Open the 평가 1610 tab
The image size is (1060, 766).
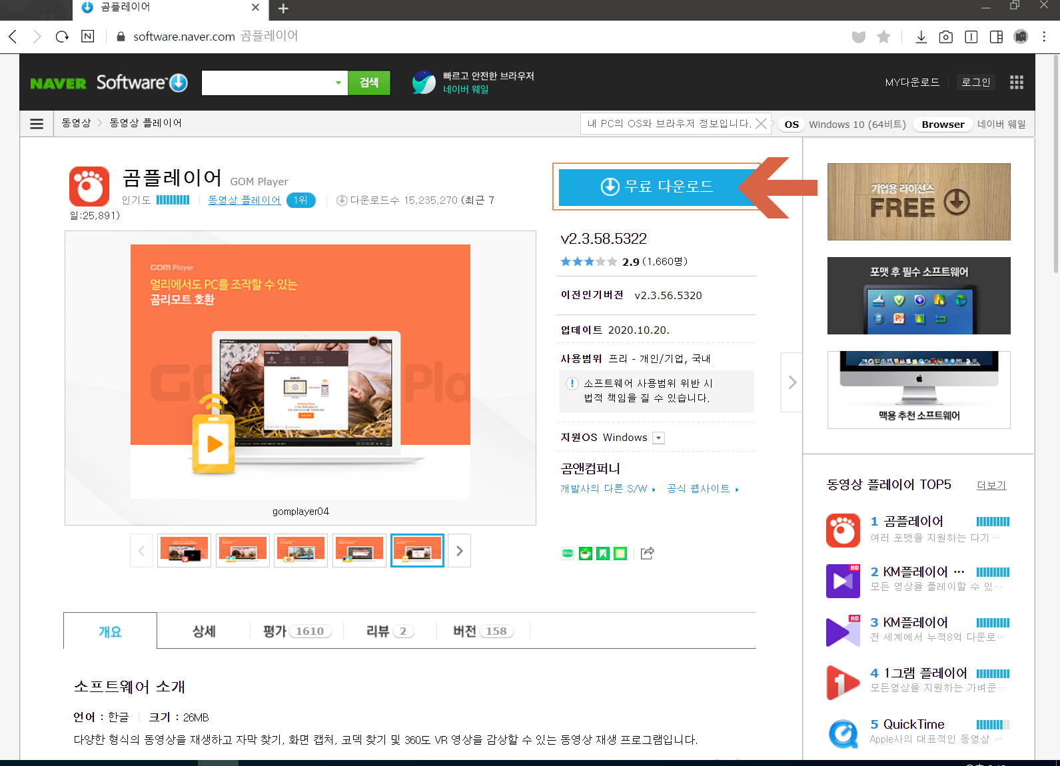tap(297, 631)
